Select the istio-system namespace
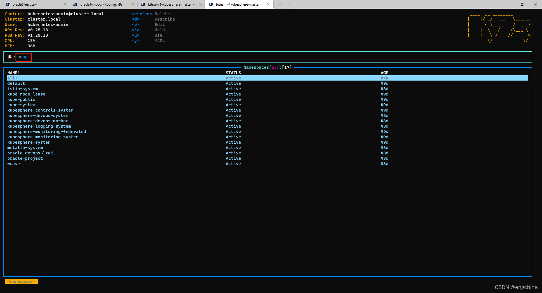 [268, 89]
